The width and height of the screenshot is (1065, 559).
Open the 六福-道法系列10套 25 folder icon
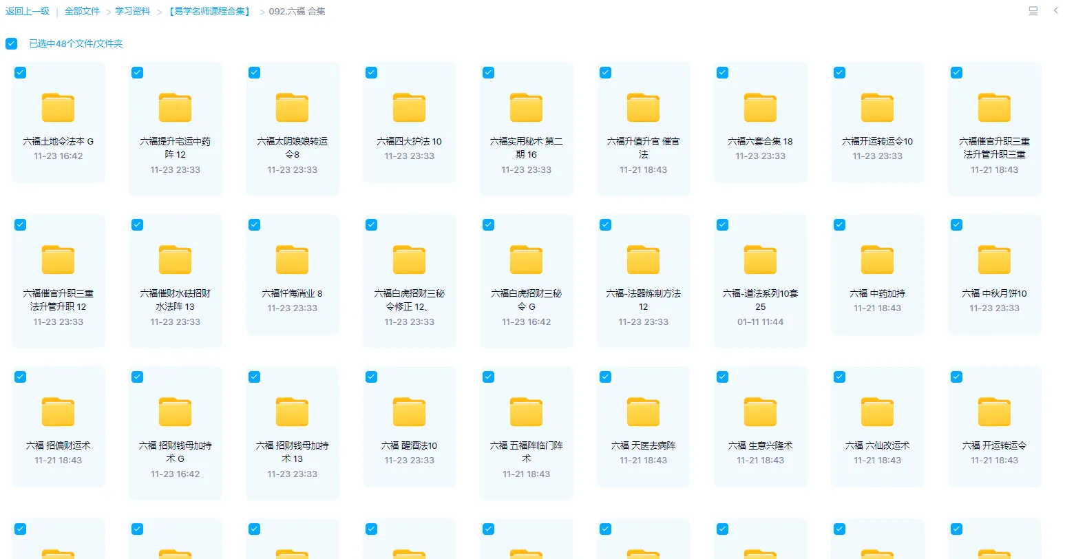(761, 260)
